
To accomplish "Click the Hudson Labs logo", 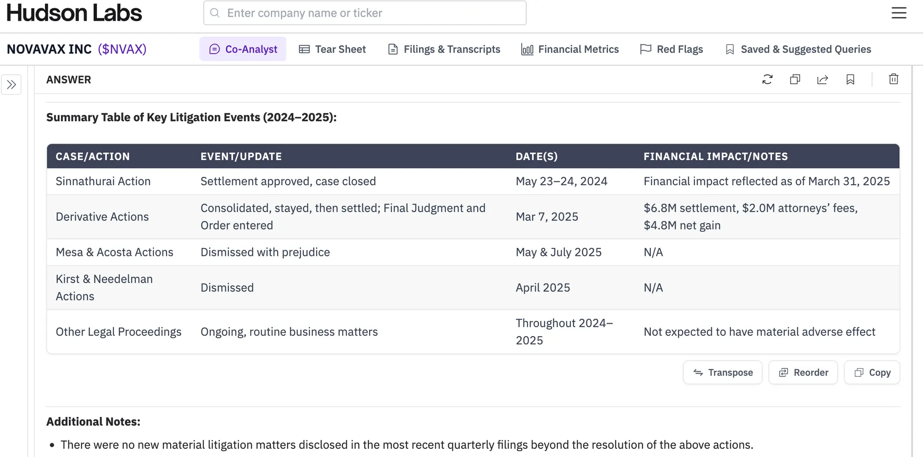I will 74,13.
